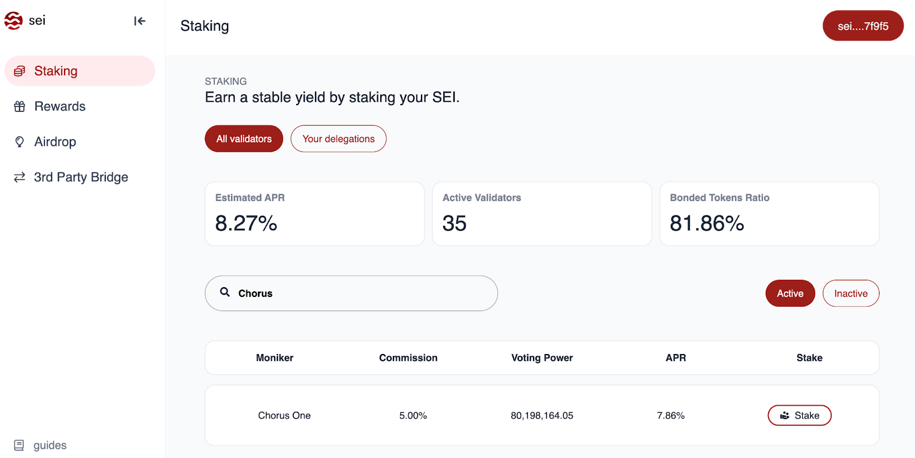Open 3rd Party Bridge page
The image size is (915, 458).
[x=81, y=177]
